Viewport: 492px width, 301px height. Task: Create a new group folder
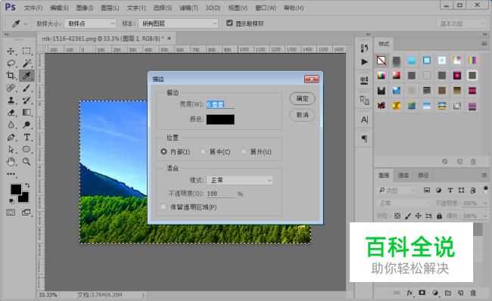pyautogui.click(x=448, y=293)
